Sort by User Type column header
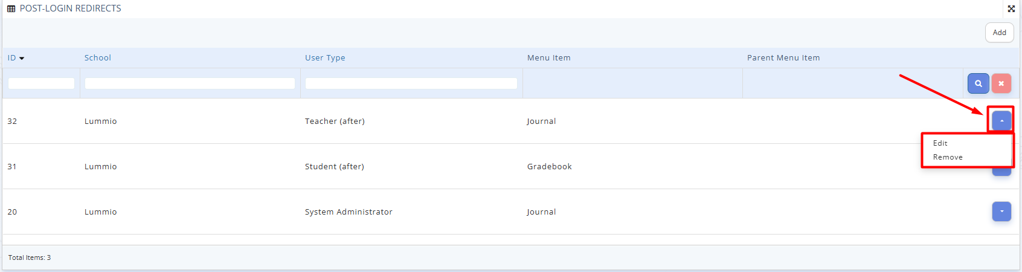Screen dimensions: 1022x272 [x=325, y=58]
